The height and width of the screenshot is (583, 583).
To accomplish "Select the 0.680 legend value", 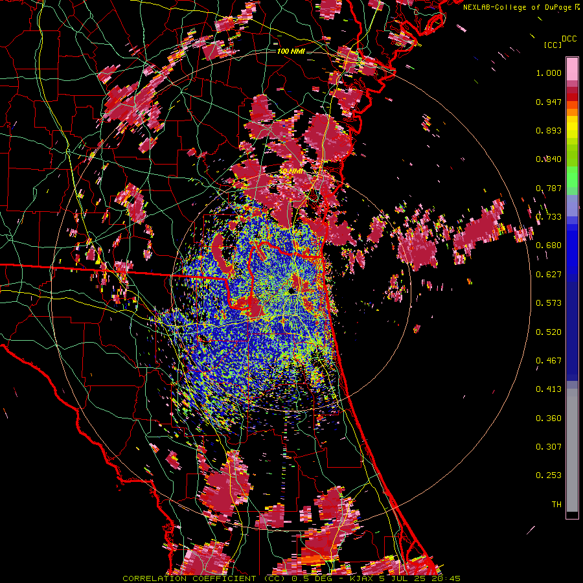I will tap(549, 246).
